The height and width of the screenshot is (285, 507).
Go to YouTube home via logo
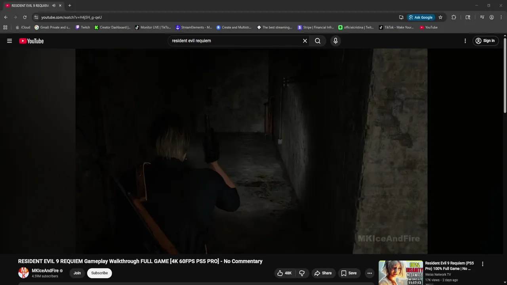click(31, 41)
